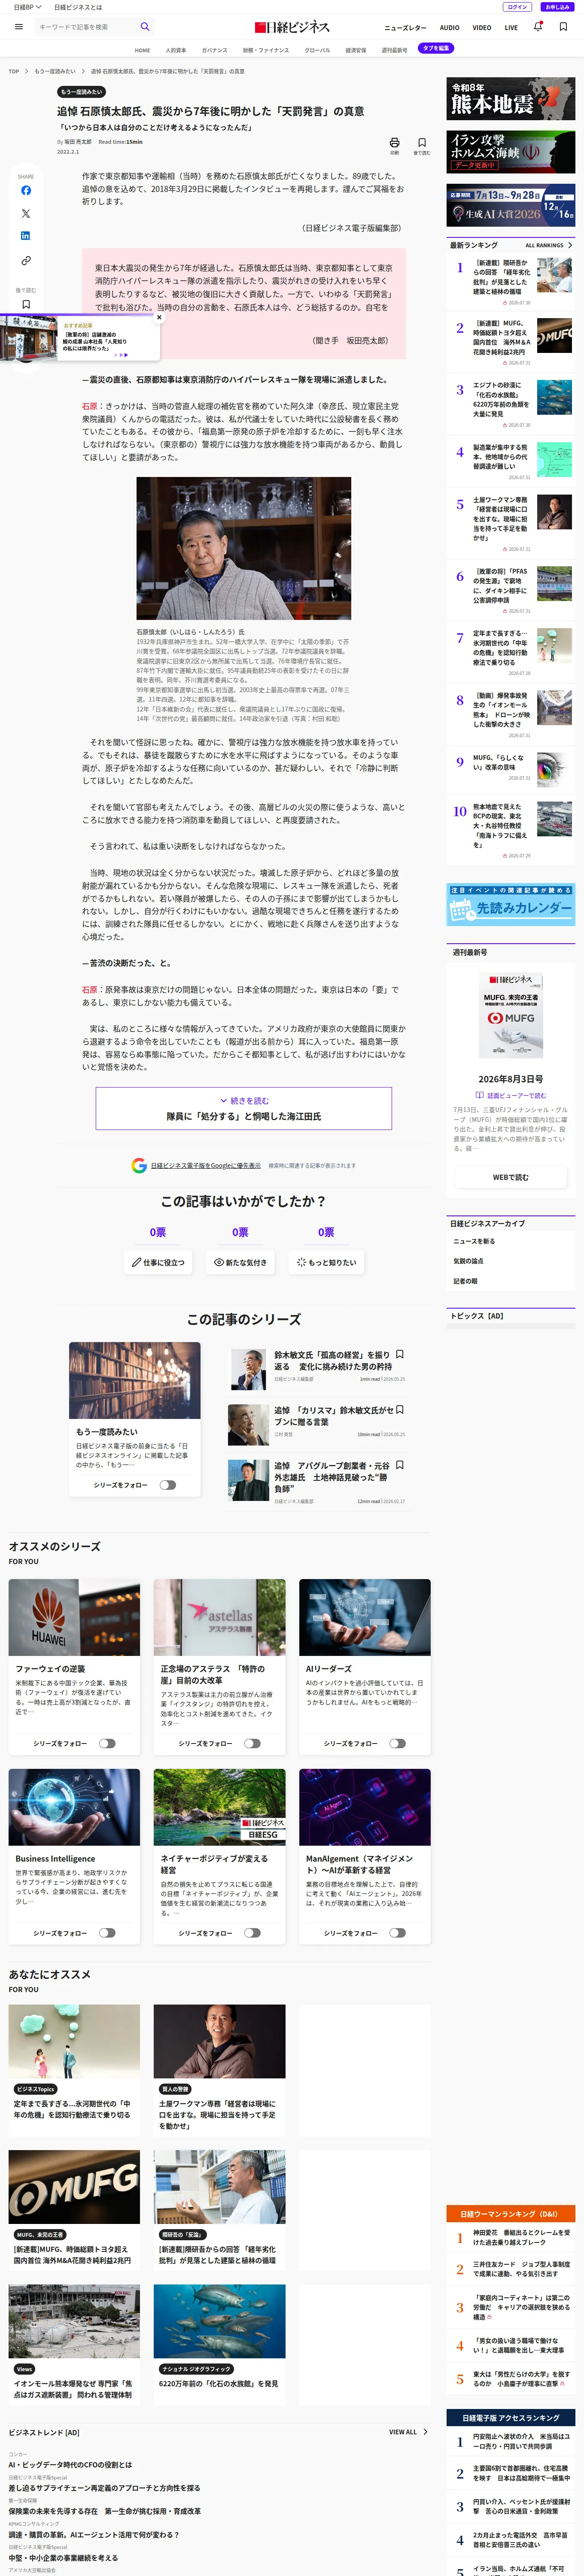This screenshot has height=2576, width=584.
Task: Open ニュースを斬る archive link
Action: point(474,1241)
